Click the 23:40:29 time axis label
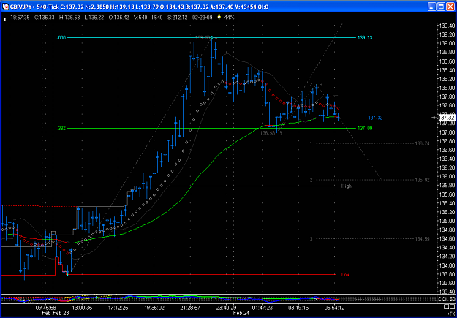 (x=226, y=308)
